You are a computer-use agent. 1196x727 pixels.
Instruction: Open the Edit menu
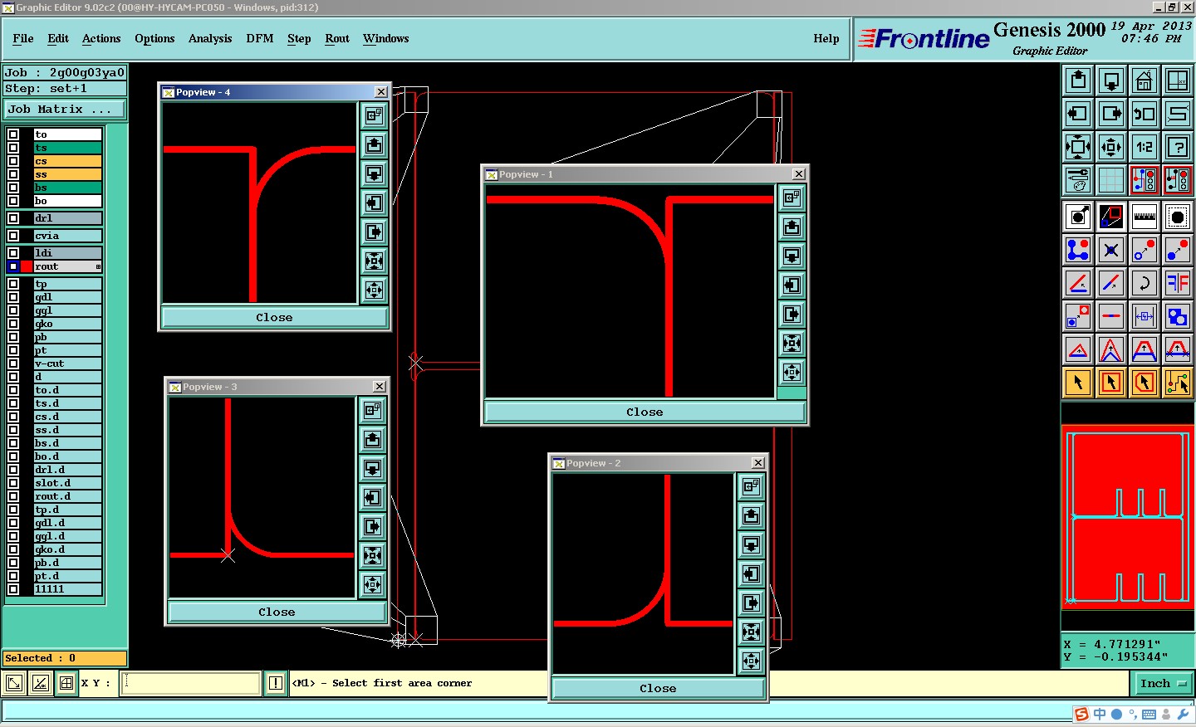(x=58, y=38)
